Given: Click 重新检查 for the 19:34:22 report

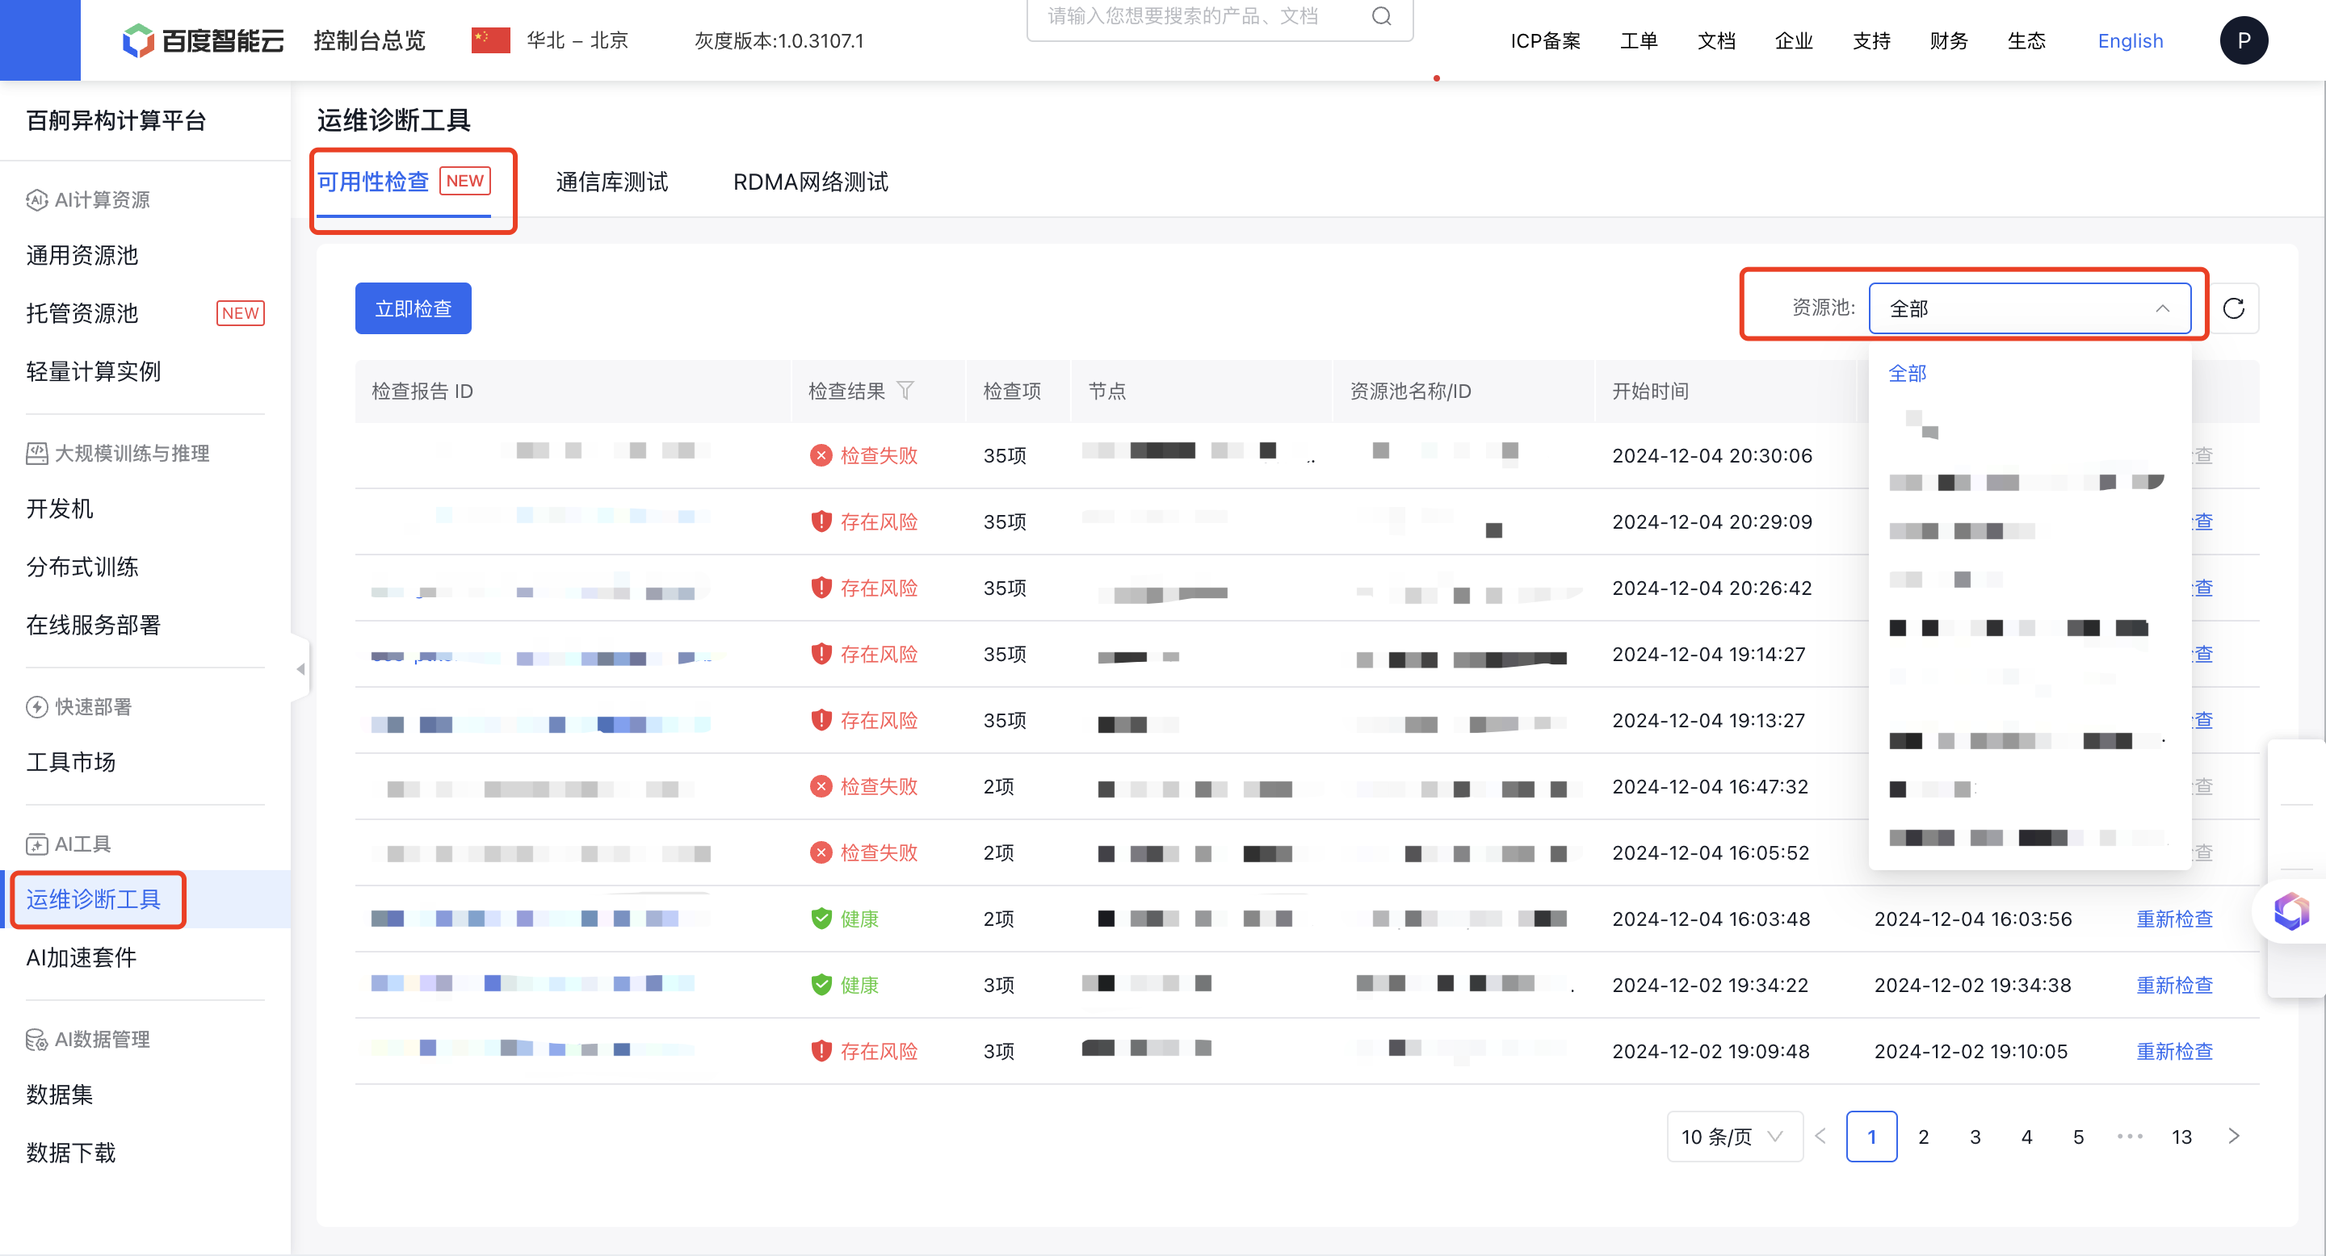Looking at the screenshot, I should (2174, 986).
